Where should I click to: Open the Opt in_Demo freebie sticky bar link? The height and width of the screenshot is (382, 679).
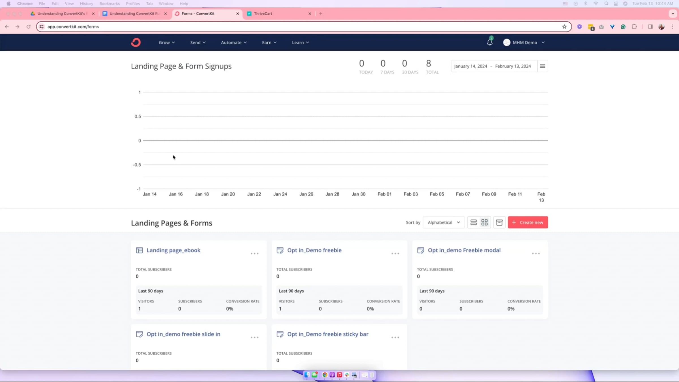point(328,334)
